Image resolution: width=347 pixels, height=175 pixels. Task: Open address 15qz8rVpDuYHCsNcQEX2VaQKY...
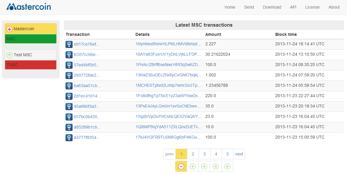(x=168, y=116)
